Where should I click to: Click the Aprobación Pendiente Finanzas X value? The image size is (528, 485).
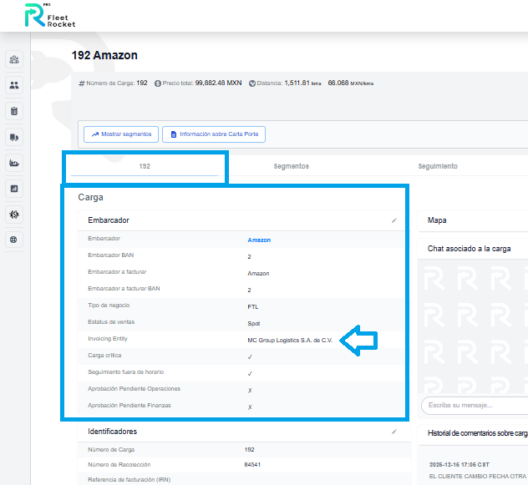pyautogui.click(x=250, y=407)
